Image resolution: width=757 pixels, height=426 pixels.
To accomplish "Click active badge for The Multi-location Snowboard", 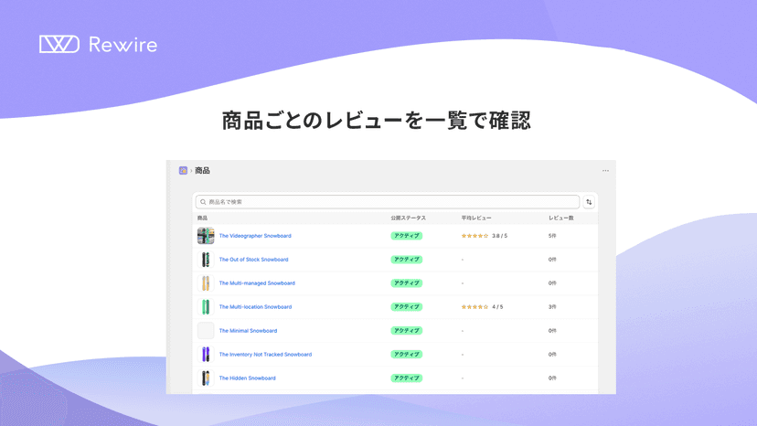I will (407, 306).
